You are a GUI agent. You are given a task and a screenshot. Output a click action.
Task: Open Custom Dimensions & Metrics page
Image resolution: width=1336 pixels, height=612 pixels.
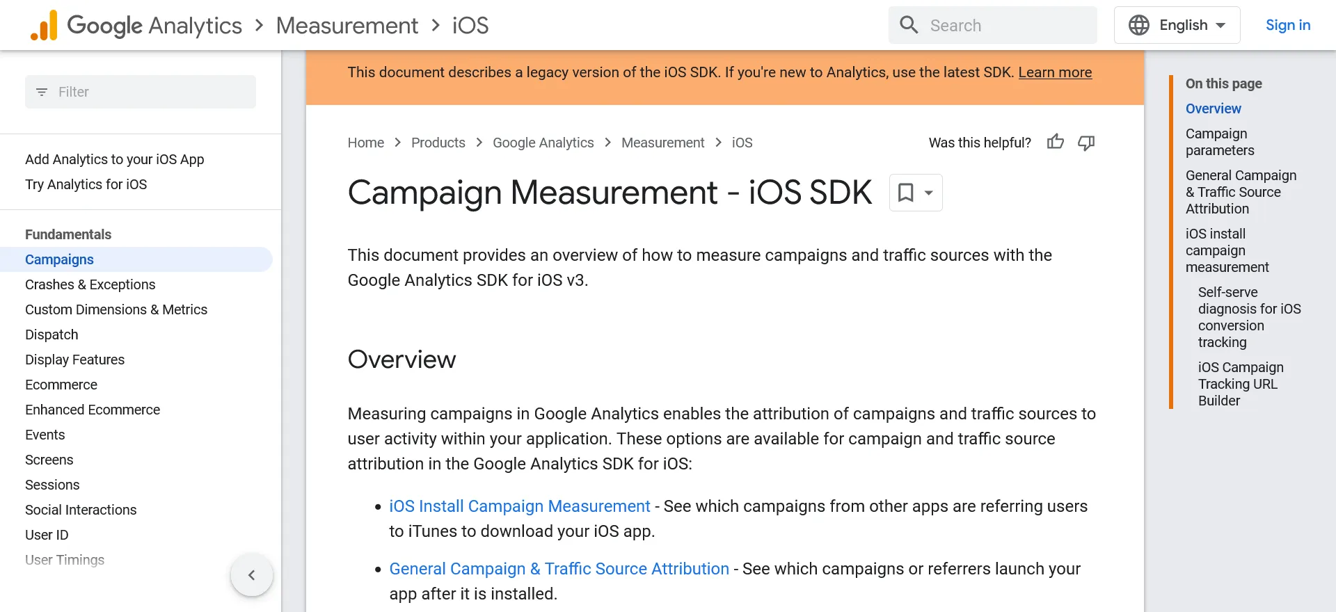click(116, 309)
